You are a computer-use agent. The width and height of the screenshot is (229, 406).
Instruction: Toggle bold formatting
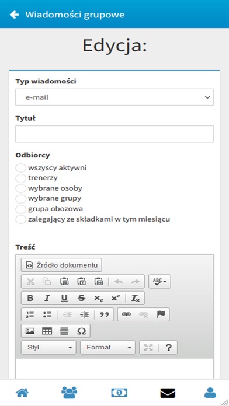pyautogui.click(x=30, y=298)
